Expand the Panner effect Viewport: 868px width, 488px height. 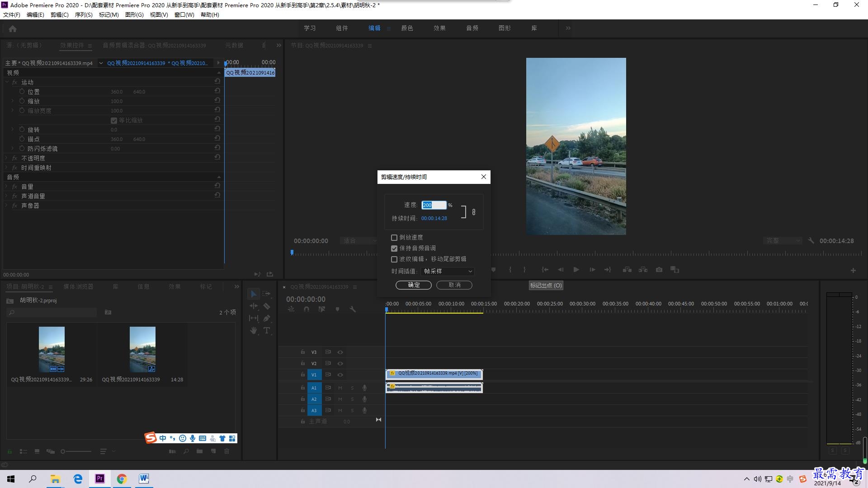pos(6,206)
